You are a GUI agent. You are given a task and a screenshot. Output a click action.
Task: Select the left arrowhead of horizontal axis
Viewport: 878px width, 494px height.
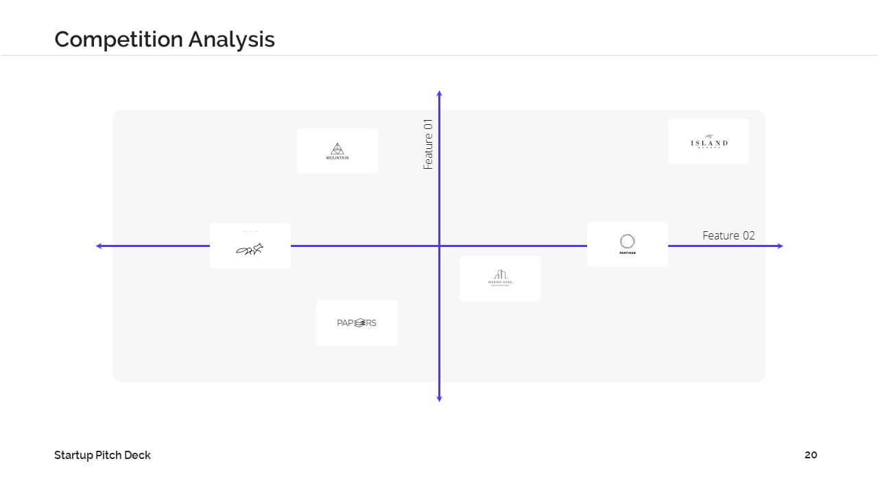(x=100, y=246)
